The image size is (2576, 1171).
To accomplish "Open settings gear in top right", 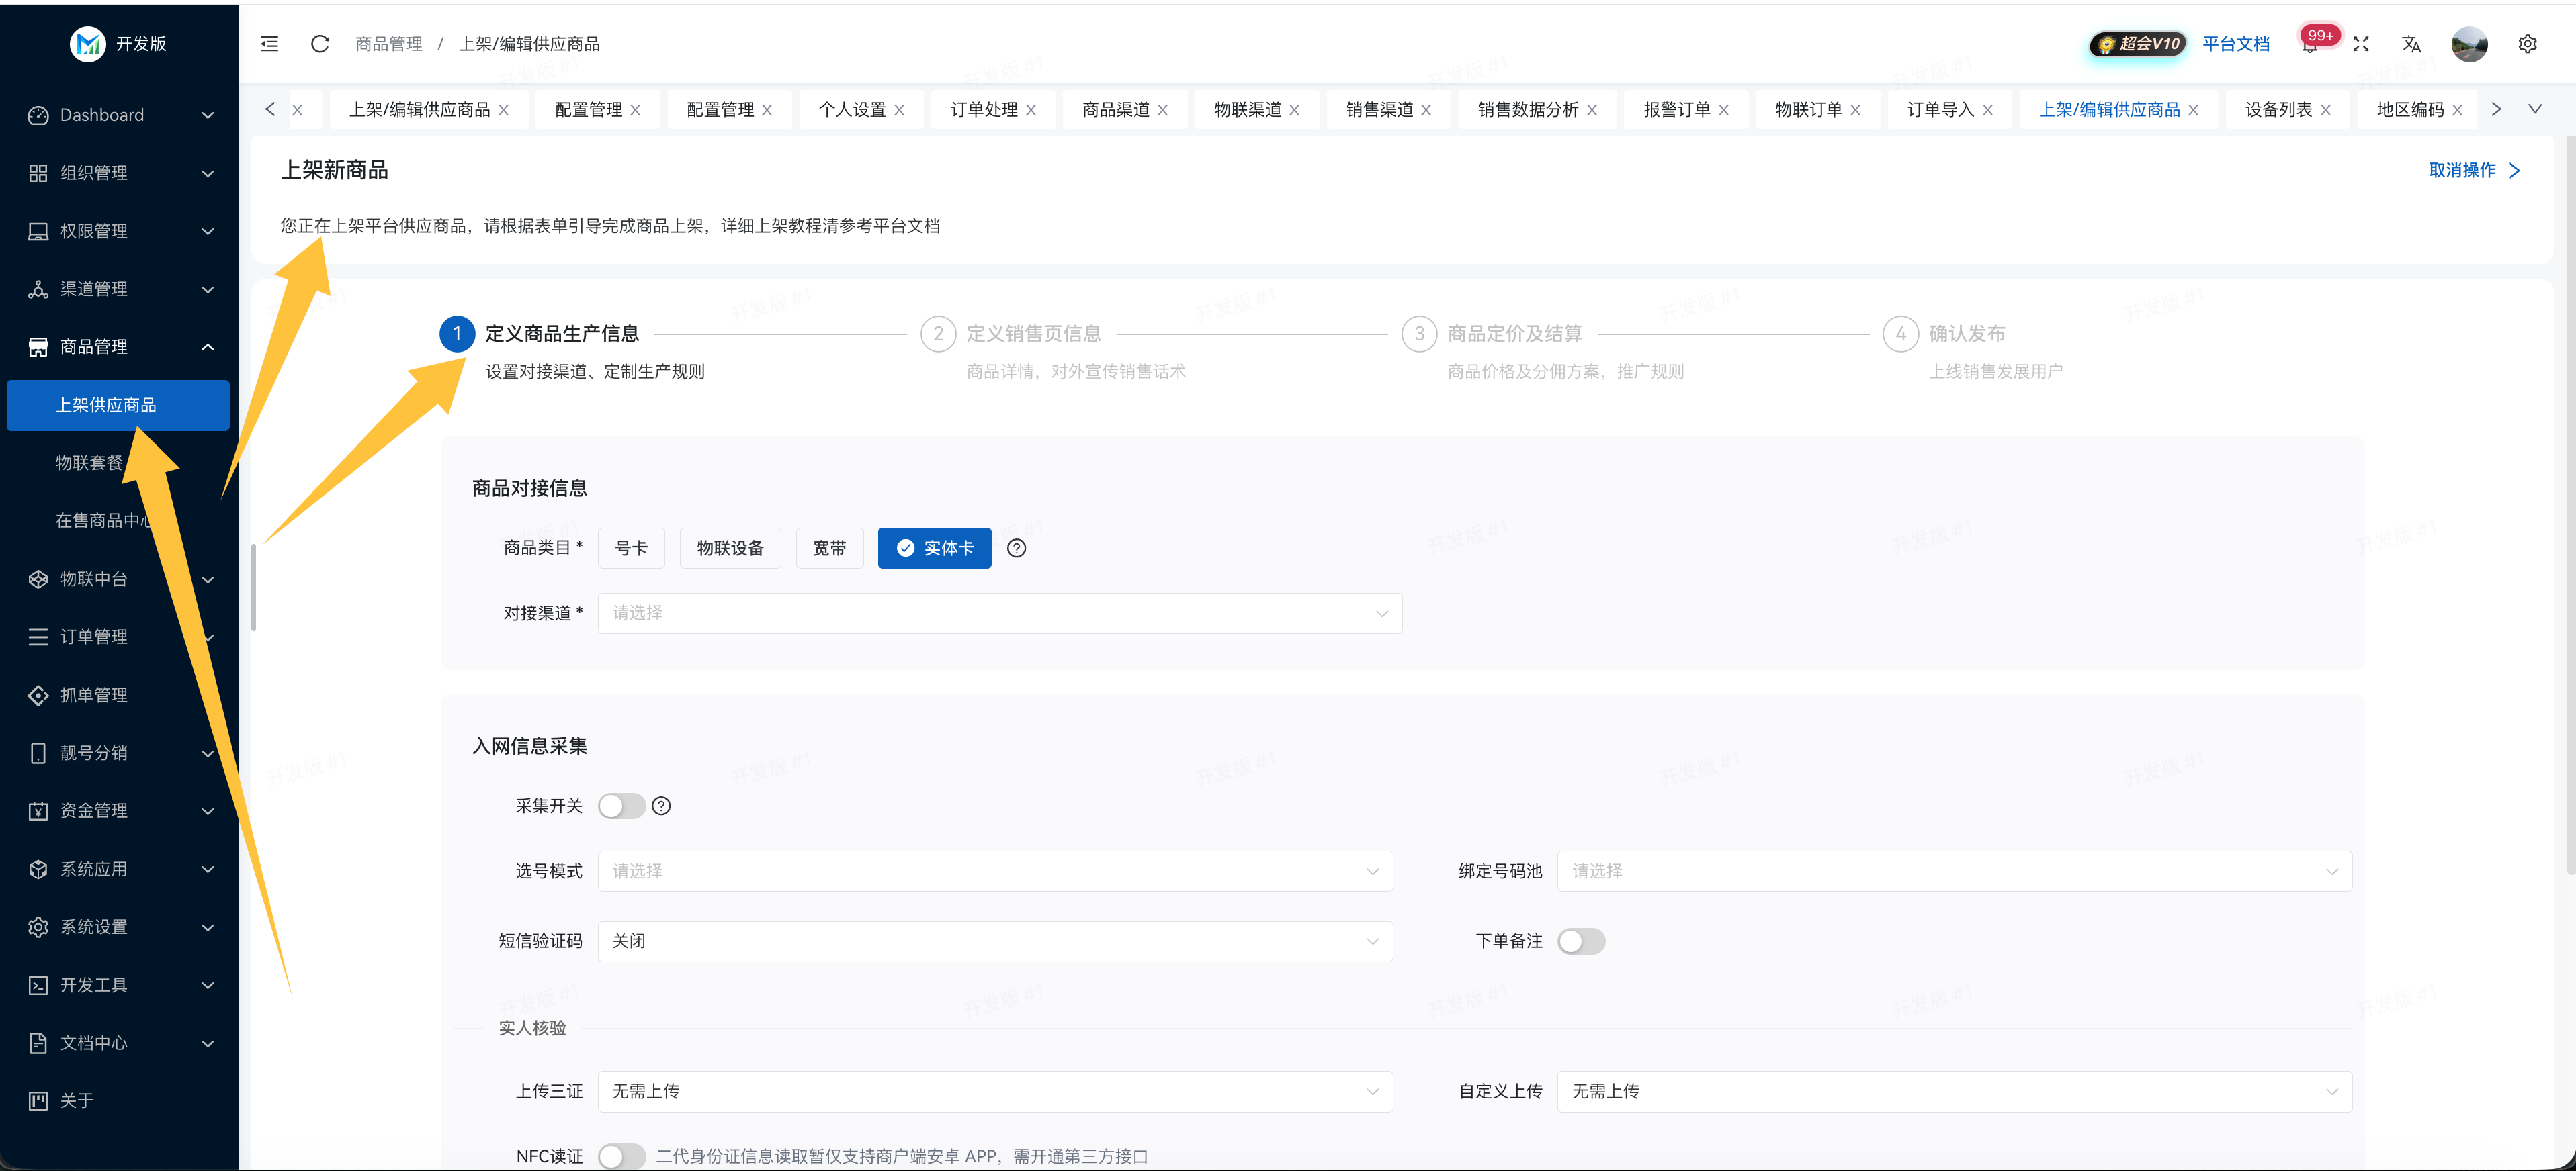I will (x=2527, y=44).
